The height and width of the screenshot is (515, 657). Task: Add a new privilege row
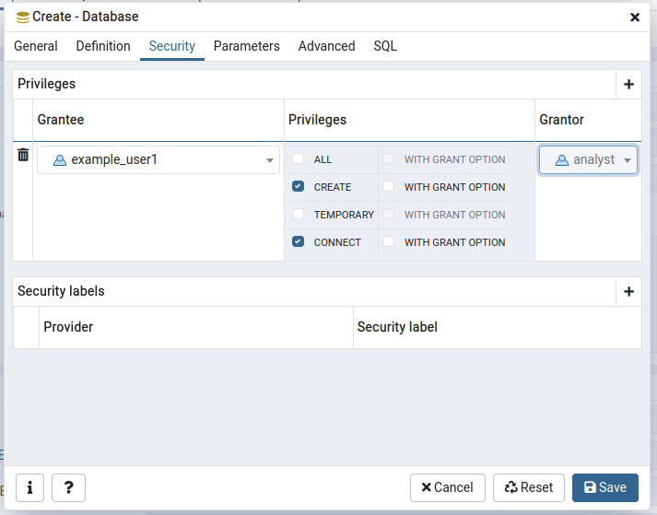pos(628,84)
